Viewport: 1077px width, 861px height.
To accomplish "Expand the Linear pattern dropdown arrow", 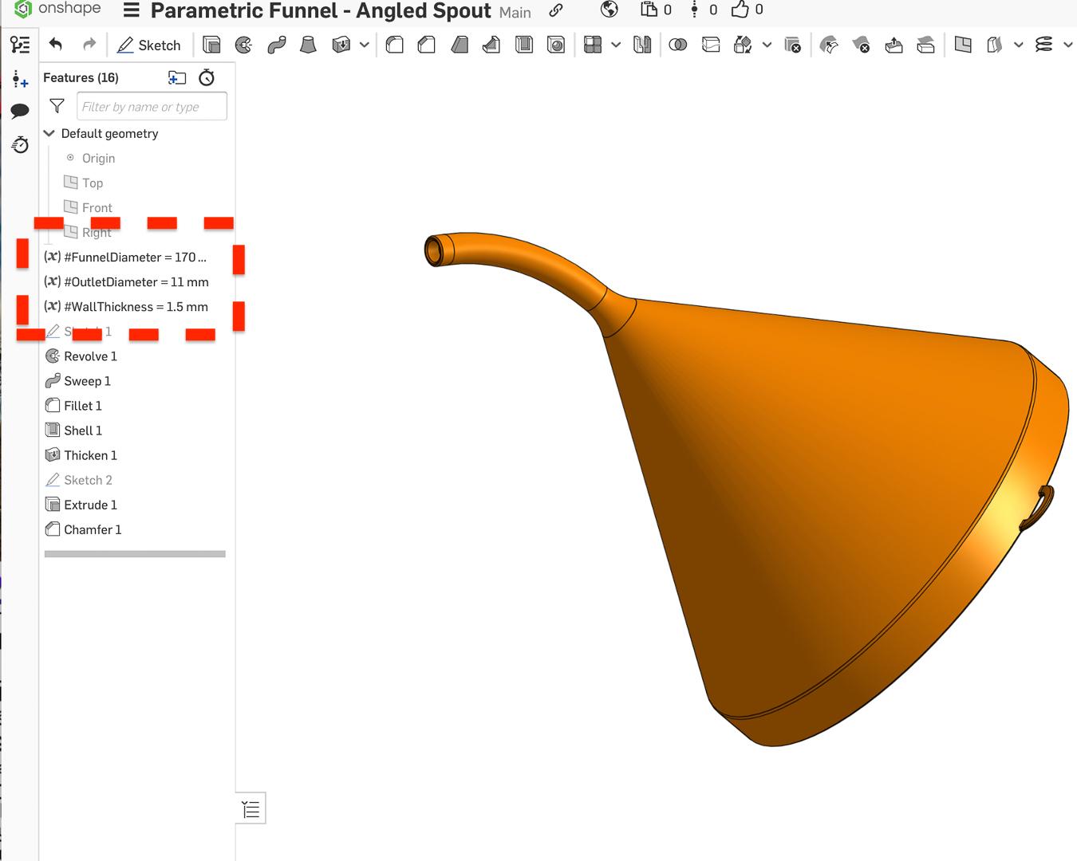I will pos(615,45).
